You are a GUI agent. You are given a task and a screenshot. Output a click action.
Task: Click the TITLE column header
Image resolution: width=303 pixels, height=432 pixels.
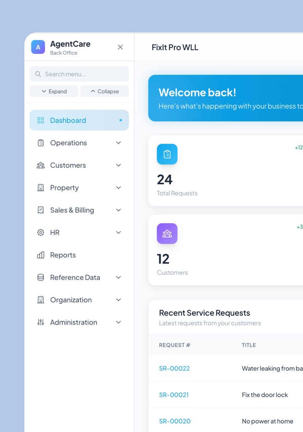pyautogui.click(x=249, y=345)
